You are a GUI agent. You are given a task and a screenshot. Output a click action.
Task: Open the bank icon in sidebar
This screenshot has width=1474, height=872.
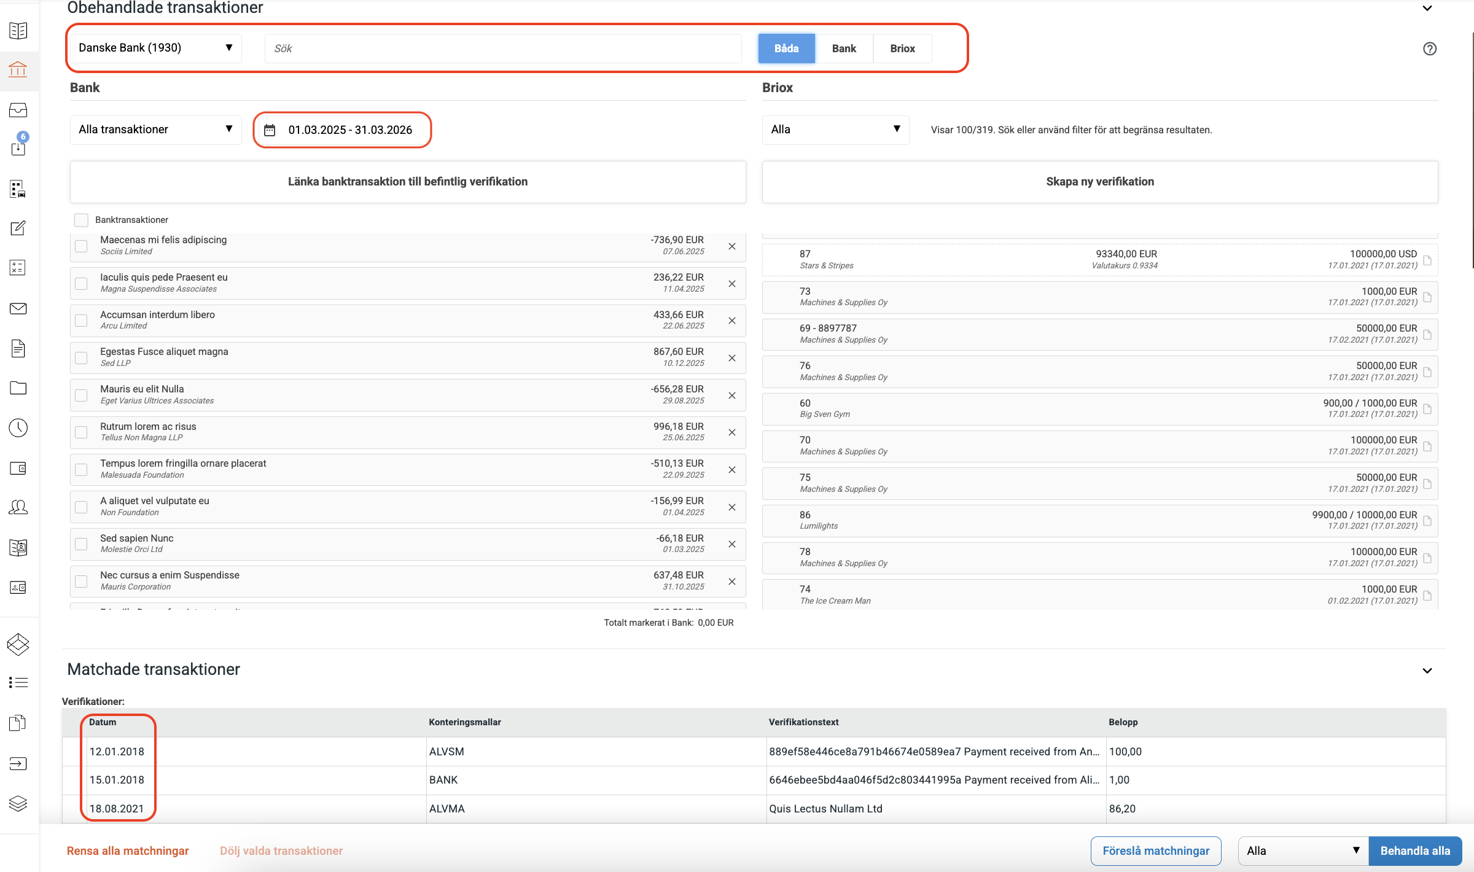pyautogui.click(x=18, y=69)
